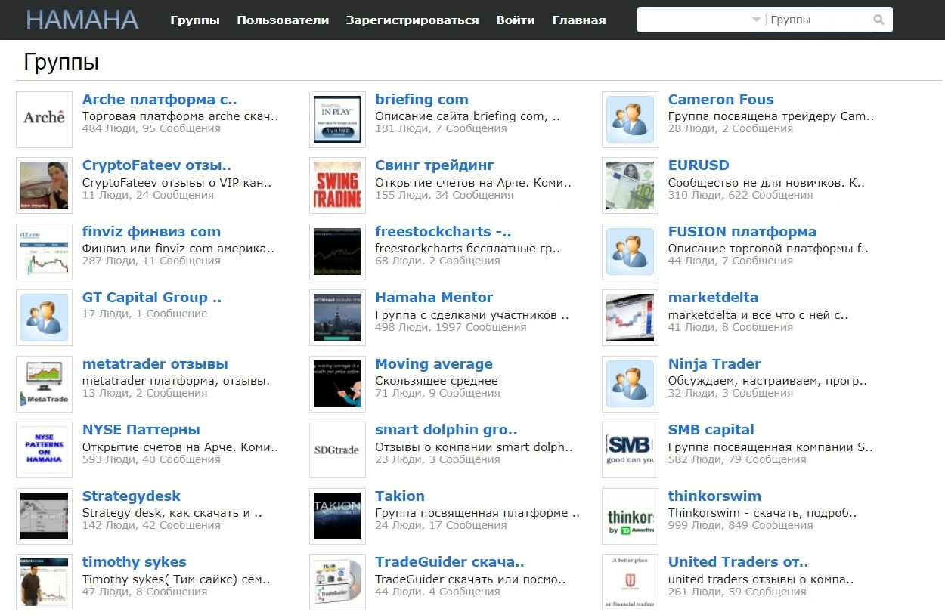Follow the Hamaha Mentor title link
Image resolution: width=945 pixels, height=615 pixels.
tap(434, 297)
